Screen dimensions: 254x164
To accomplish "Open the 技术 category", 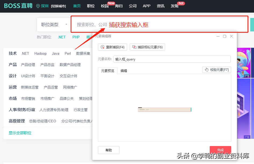I will tap(13, 53).
